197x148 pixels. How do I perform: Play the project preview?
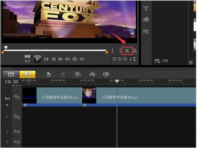coord(38,59)
